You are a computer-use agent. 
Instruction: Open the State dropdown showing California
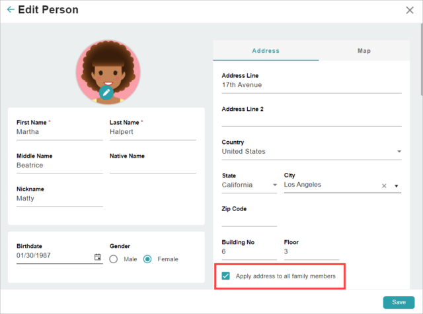tap(249, 185)
